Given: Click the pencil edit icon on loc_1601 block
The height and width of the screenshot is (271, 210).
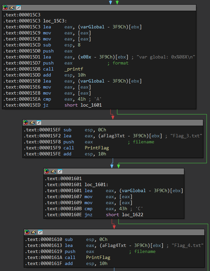Looking at the screenshot, I should (53, 171).
